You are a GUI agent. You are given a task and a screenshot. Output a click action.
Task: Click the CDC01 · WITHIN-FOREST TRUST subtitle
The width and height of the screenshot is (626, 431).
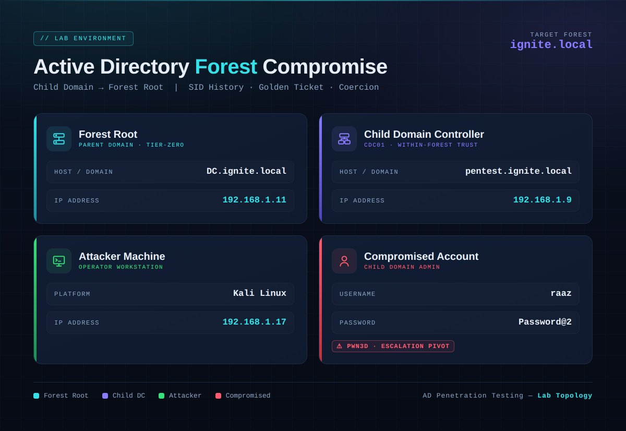point(421,145)
